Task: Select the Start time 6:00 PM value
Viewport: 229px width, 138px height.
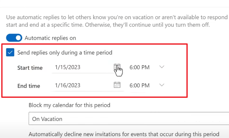Action: (x=139, y=67)
